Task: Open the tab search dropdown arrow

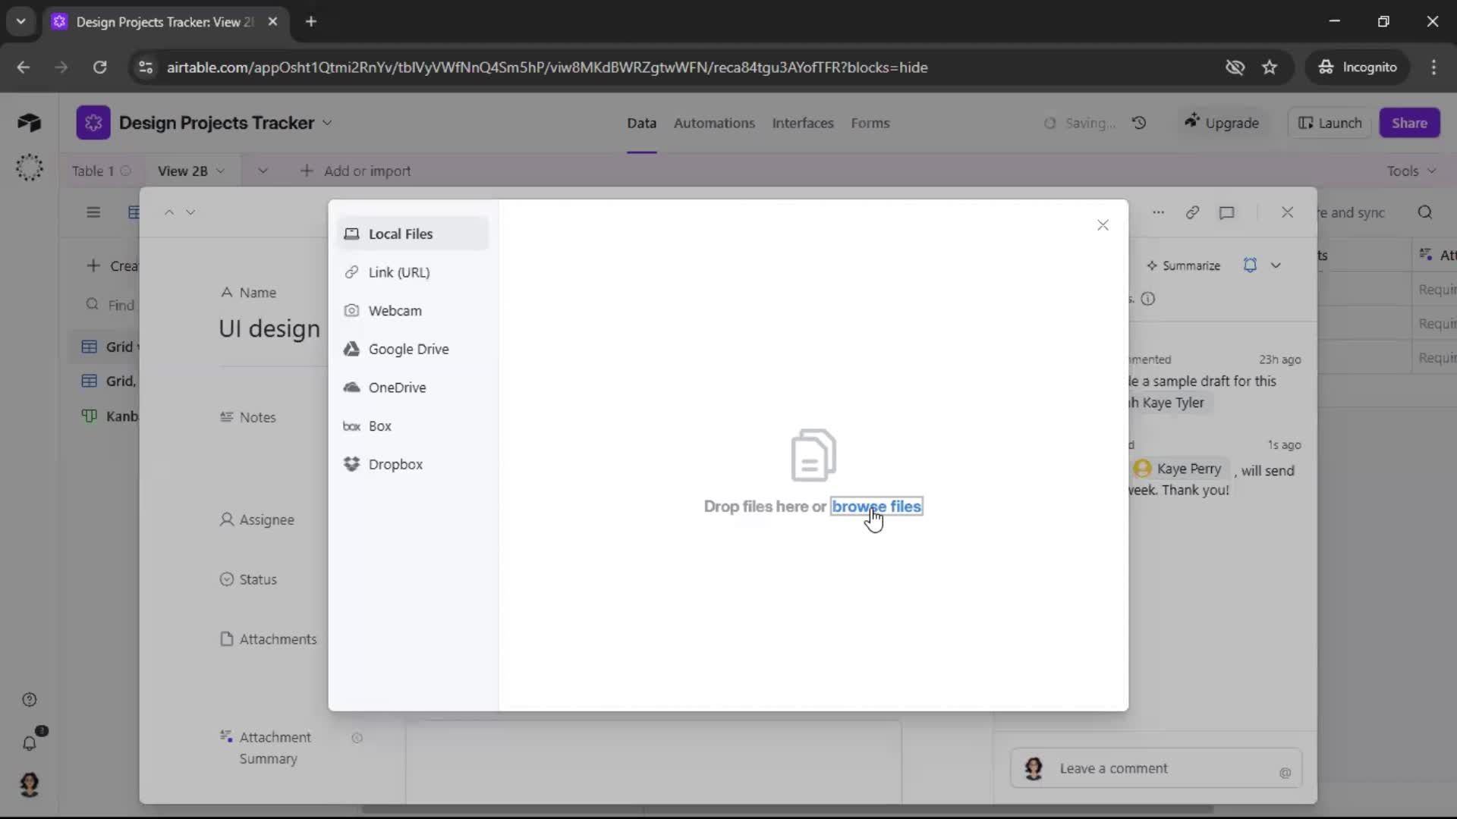Action: point(21,22)
